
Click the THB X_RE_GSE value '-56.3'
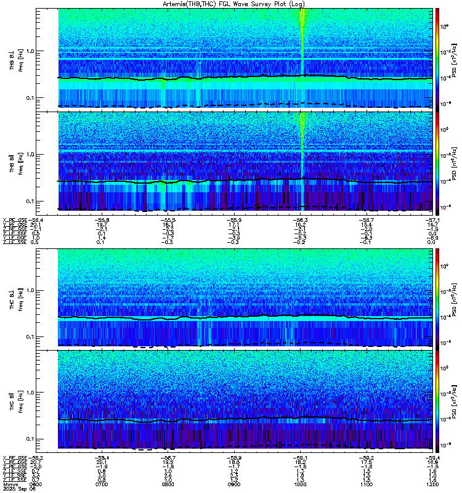pos(300,220)
